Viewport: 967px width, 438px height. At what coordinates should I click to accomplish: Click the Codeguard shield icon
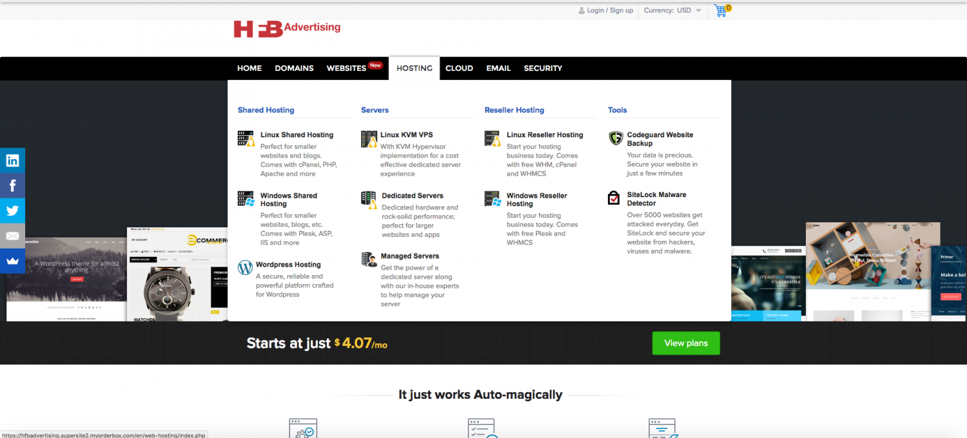615,138
